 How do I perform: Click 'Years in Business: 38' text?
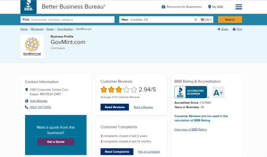pyautogui.click(x=189, y=107)
